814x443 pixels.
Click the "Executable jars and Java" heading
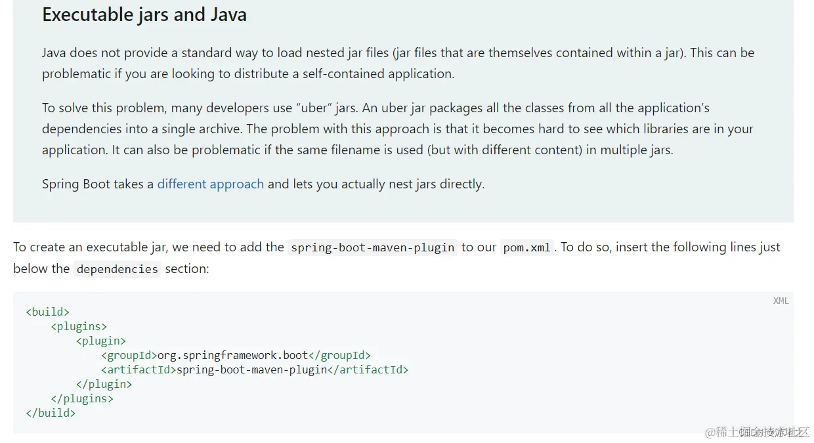click(144, 14)
